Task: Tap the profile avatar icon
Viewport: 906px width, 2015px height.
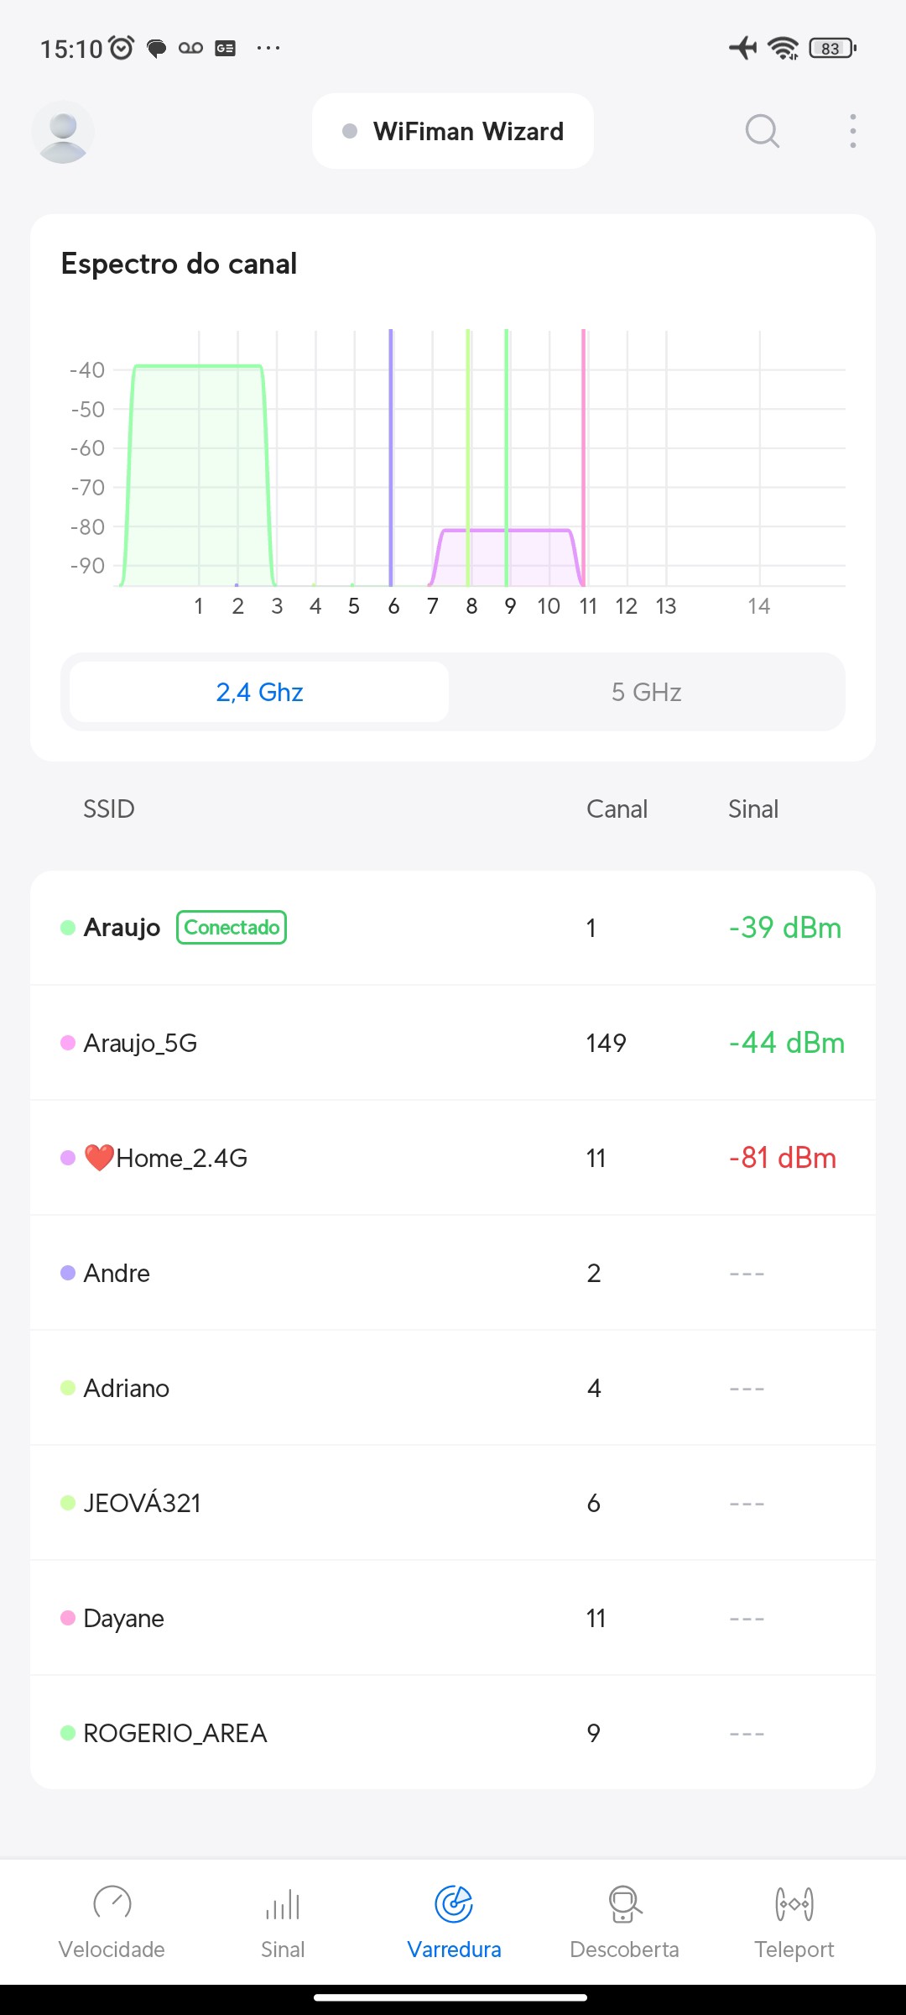Action: tap(63, 132)
